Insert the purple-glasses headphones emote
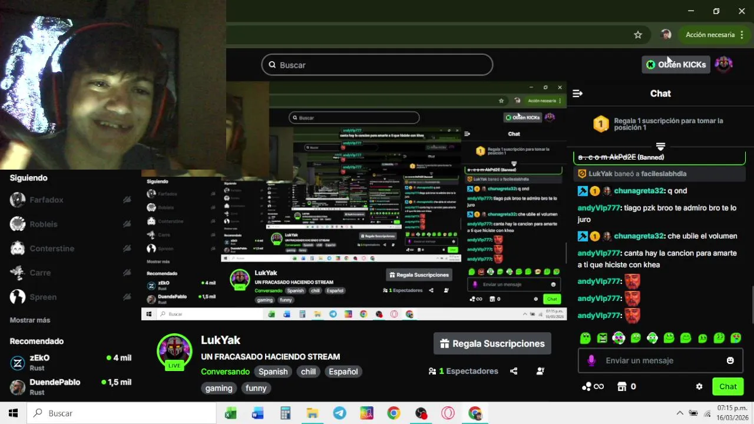This screenshot has width=754, height=424. (x=619, y=338)
